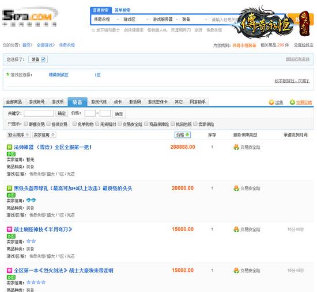The height and width of the screenshot is (292, 317).
Task: Click the magnifier icon before 地下城与勇士
Action: 93,30
